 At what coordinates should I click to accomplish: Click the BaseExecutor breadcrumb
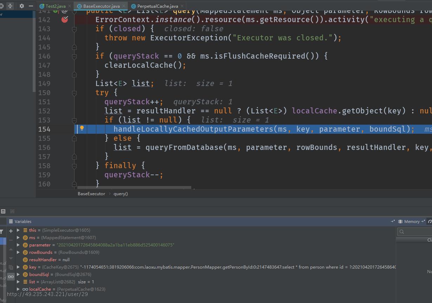coord(91,194)
